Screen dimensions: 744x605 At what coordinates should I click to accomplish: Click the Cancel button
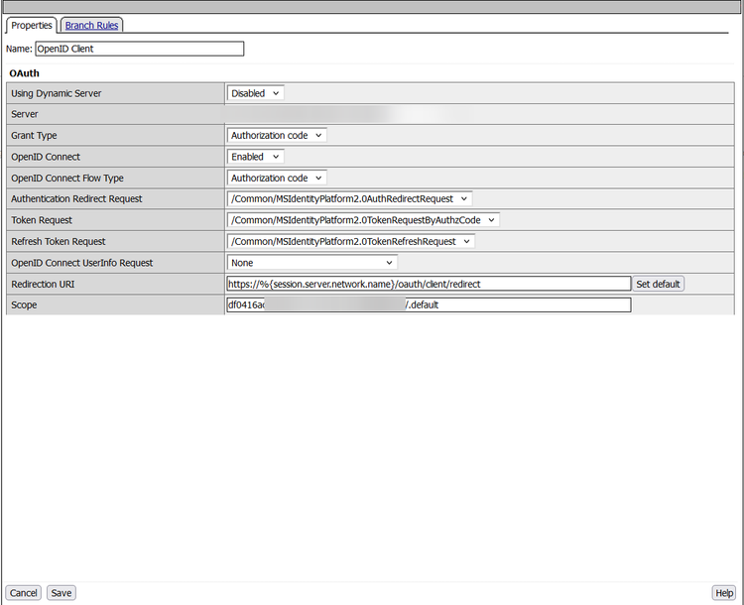(x=23, y=593)
